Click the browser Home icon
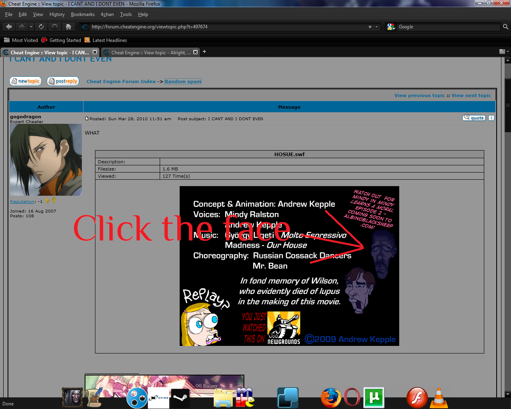The width and height of the screenshot is (511, 409). tap(68, 27)
